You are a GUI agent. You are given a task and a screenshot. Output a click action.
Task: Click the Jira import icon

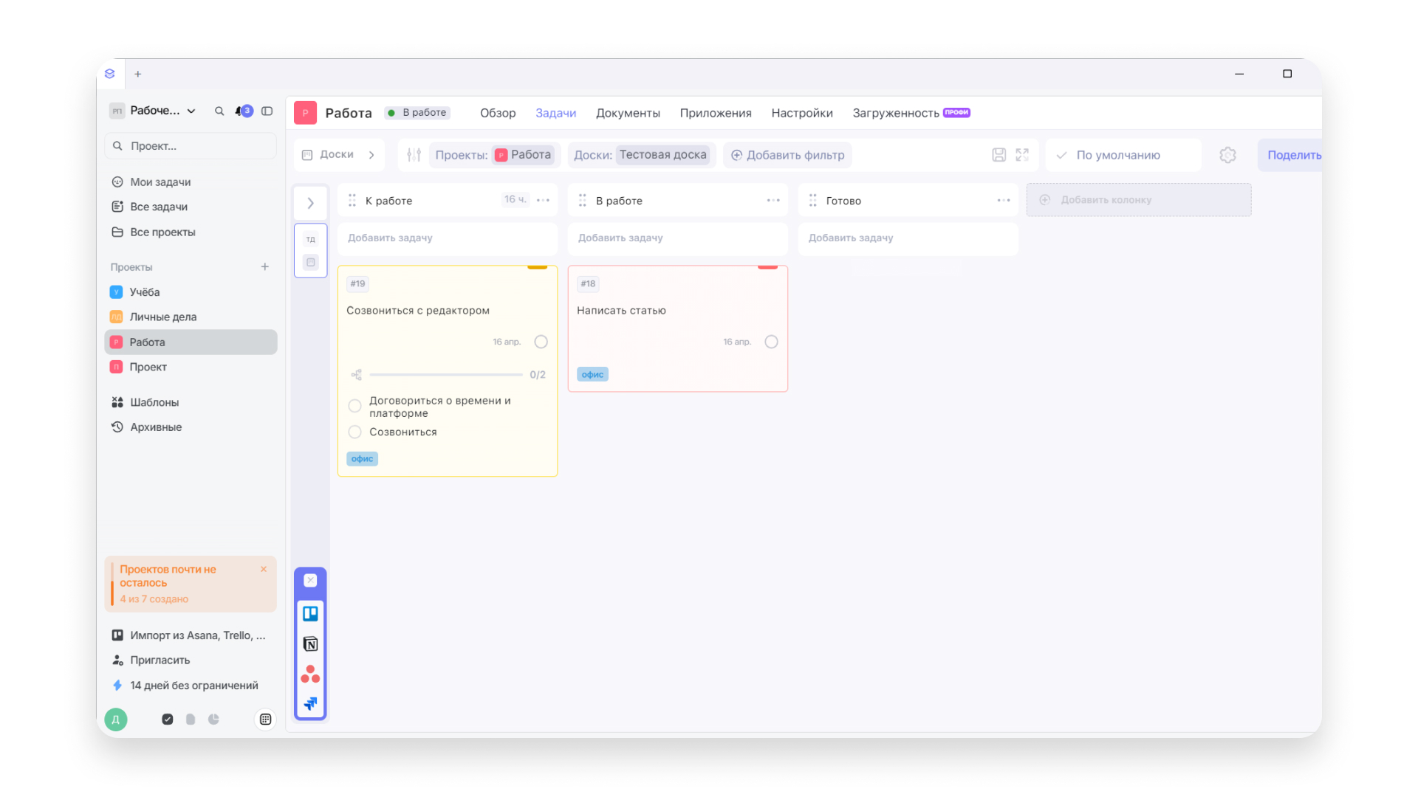[x=310, y=703]
